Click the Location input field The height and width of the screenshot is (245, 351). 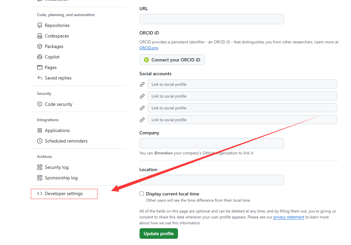pos(211,180)
